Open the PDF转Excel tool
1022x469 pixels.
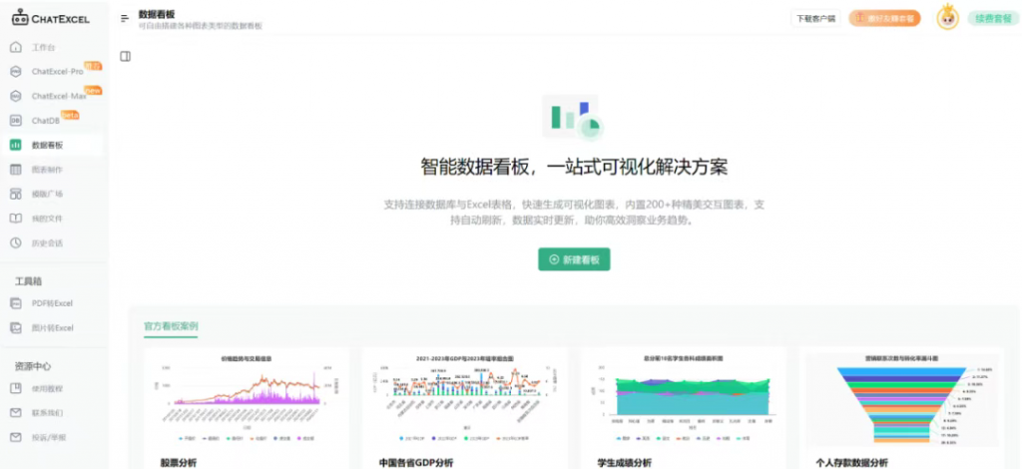click(x=52, y=303)
